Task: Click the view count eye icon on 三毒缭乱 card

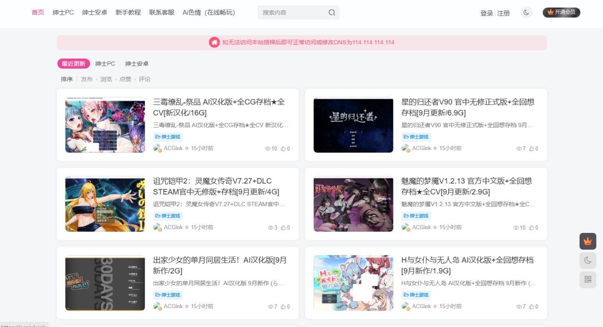Action: [268, 149]
